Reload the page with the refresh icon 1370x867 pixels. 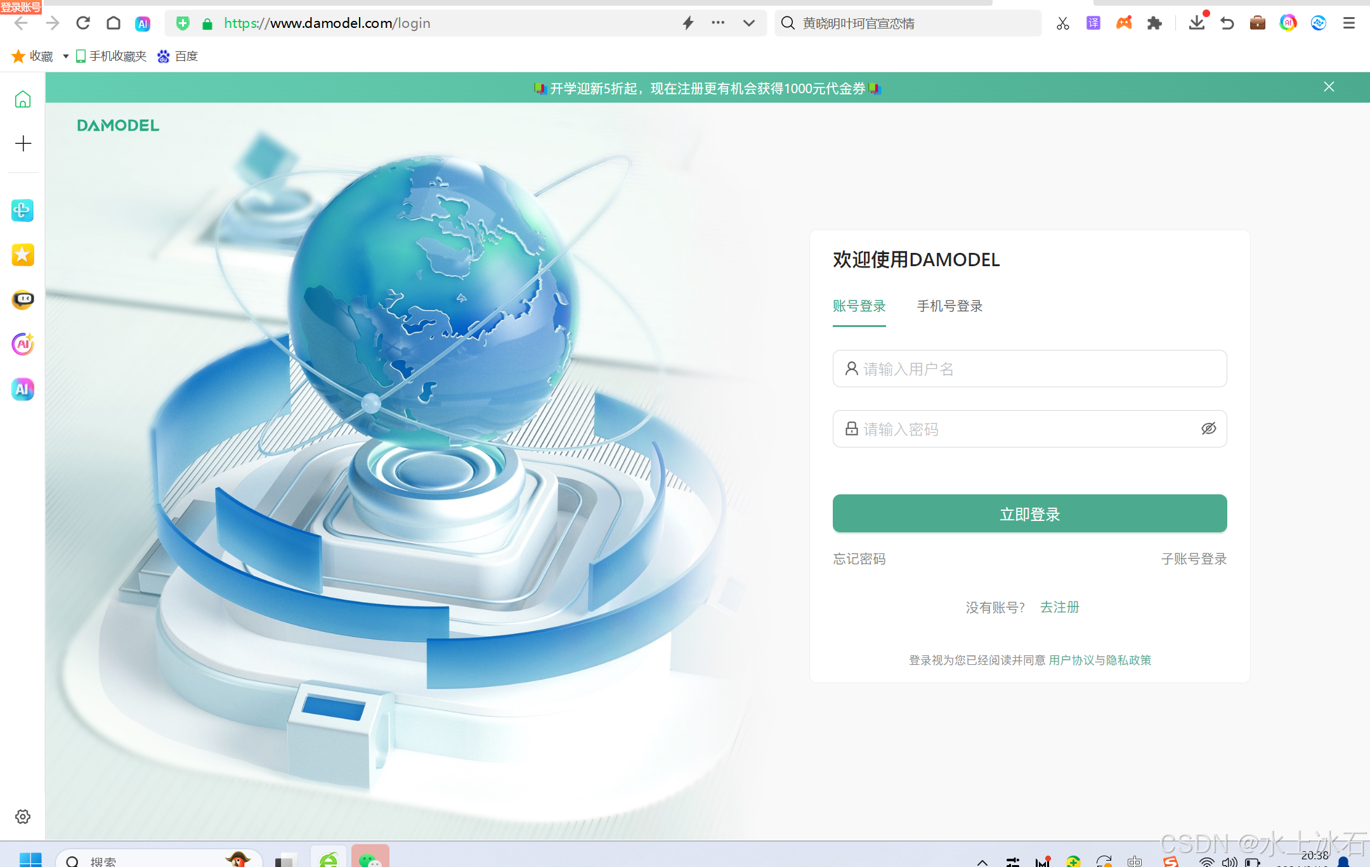(x=83, y=23)
